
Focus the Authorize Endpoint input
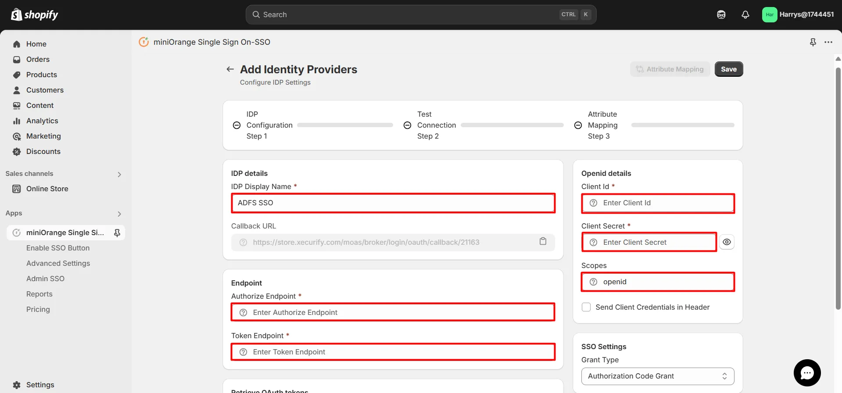(393, 312)
